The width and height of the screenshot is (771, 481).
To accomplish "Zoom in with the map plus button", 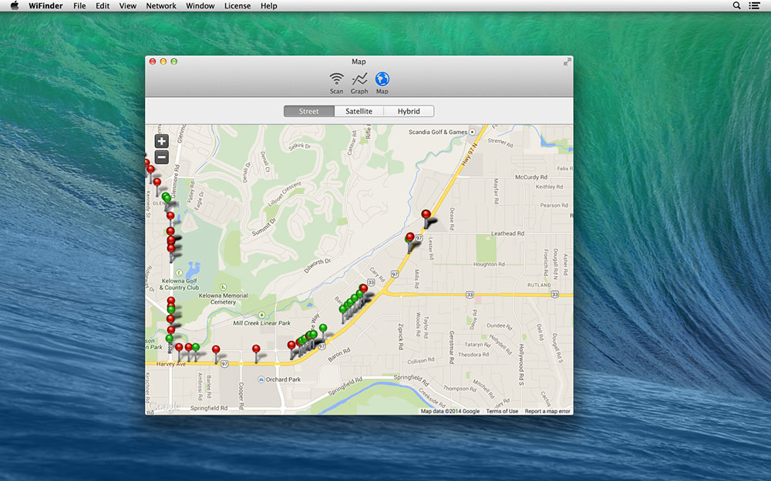I will point(162,142).
